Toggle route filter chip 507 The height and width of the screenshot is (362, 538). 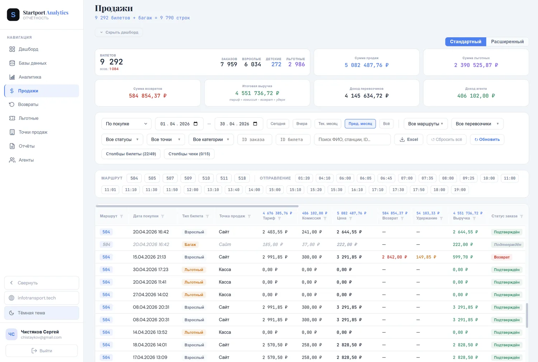[170, 178]
